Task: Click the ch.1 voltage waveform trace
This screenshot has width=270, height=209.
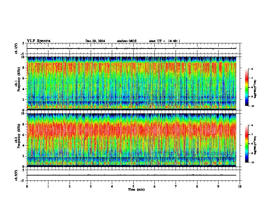Action: 132,48
